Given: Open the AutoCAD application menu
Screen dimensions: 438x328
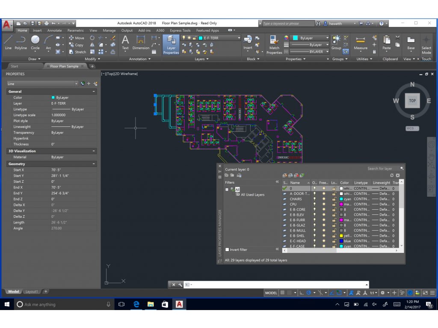Looking at the screenshot, I should pos(7,25).
